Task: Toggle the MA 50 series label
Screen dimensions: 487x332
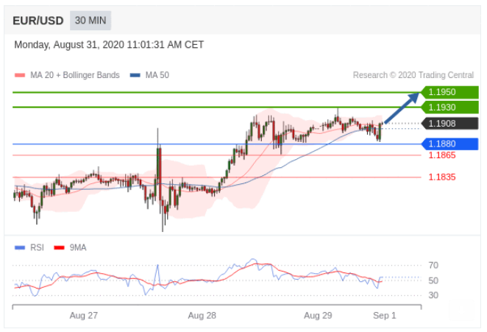Action: [157, 75]
